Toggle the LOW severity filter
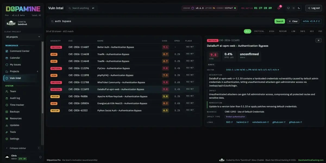 click(x=293, y=31)
